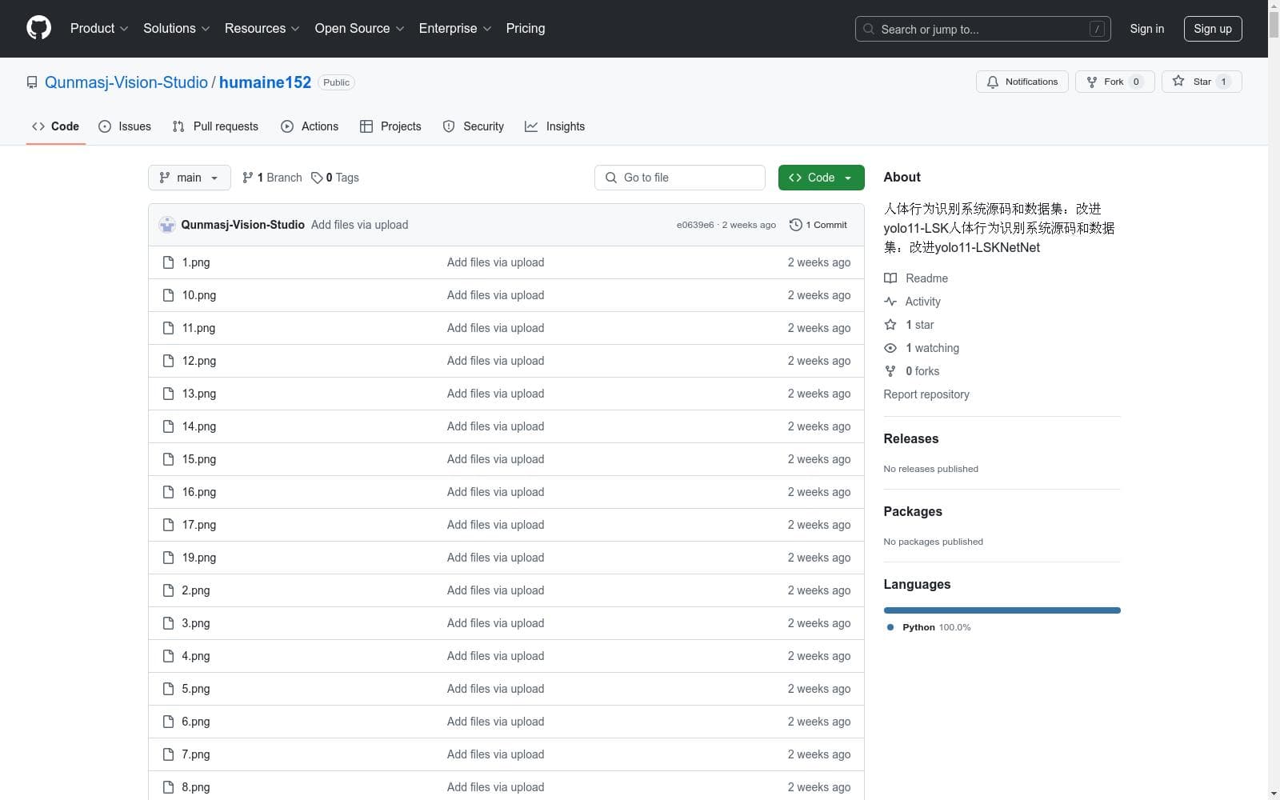
Task: Click the search magnifier icon in header
Action: pos(869,29)
